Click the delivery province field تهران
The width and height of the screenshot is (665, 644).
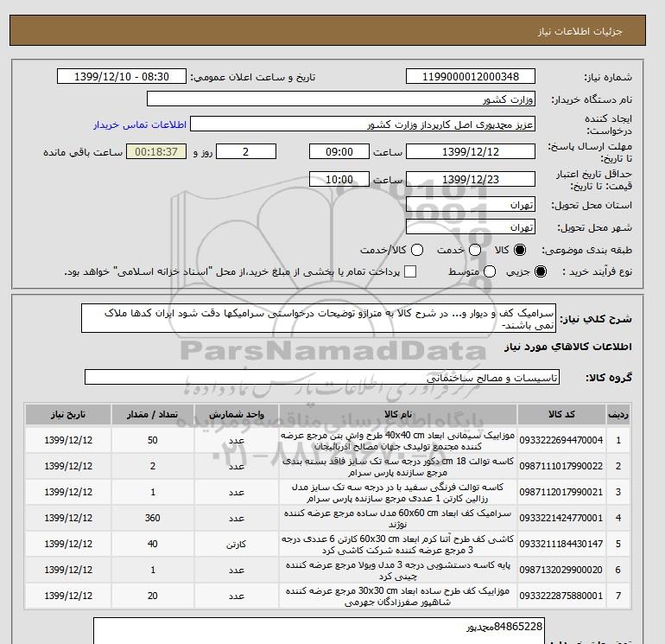pyautogui.click(x=471, y=204)
